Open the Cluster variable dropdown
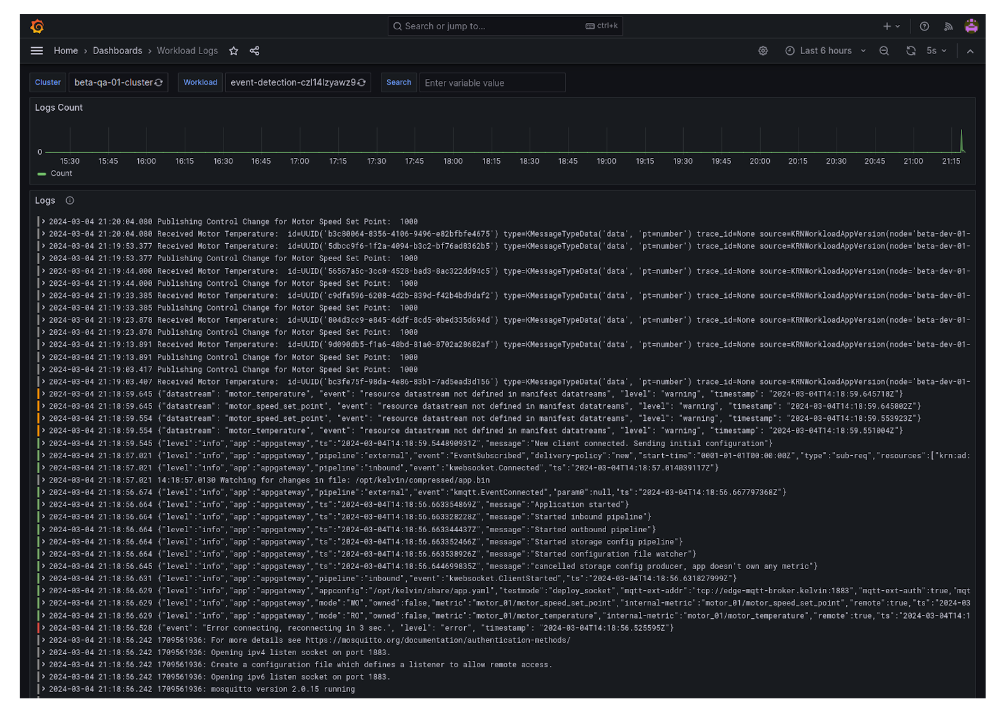This screenshot has height=713, width=1006. [118, 83]
